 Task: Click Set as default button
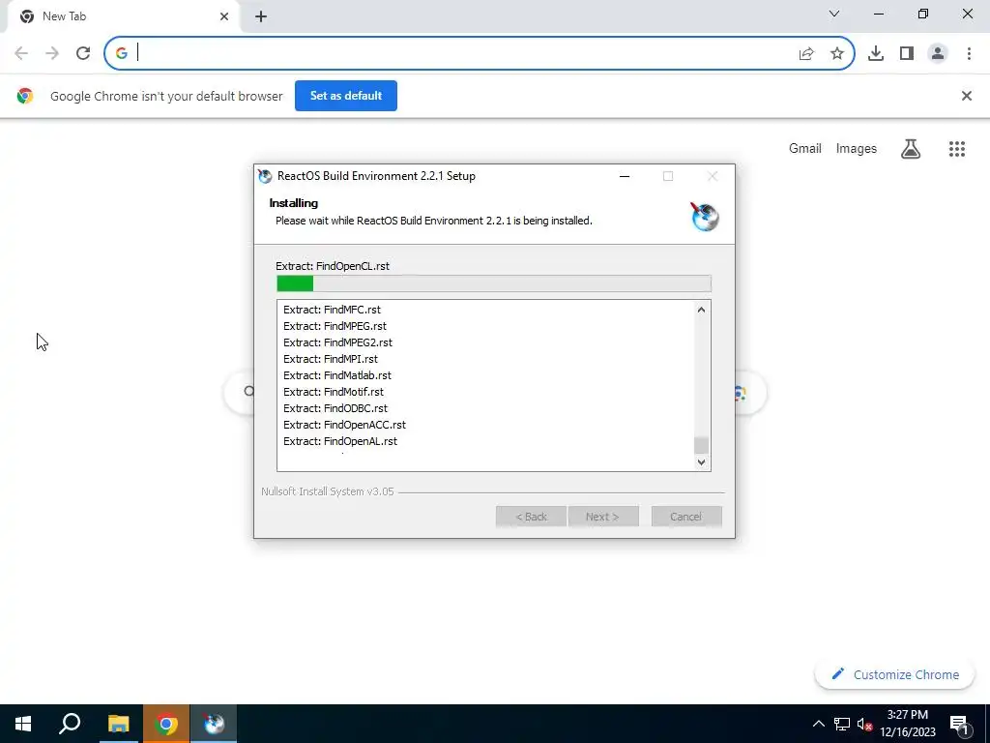(x=346, y=96)
